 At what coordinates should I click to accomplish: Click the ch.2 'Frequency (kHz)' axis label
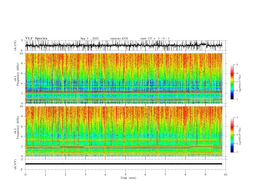(x=18, y=127)
